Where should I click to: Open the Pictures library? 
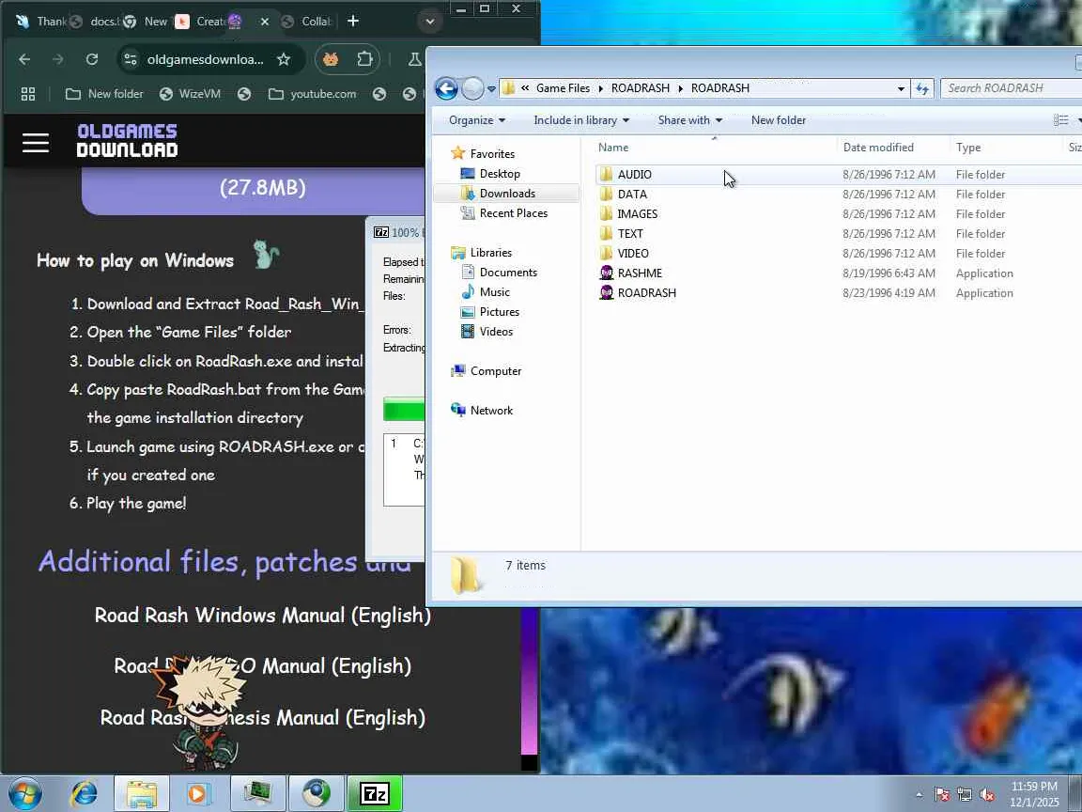pyautogui.click(x=499, y=312)
